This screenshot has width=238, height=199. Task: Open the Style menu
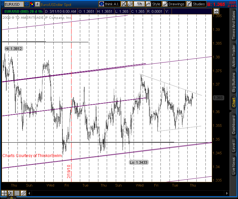click(x=153, y=4)
